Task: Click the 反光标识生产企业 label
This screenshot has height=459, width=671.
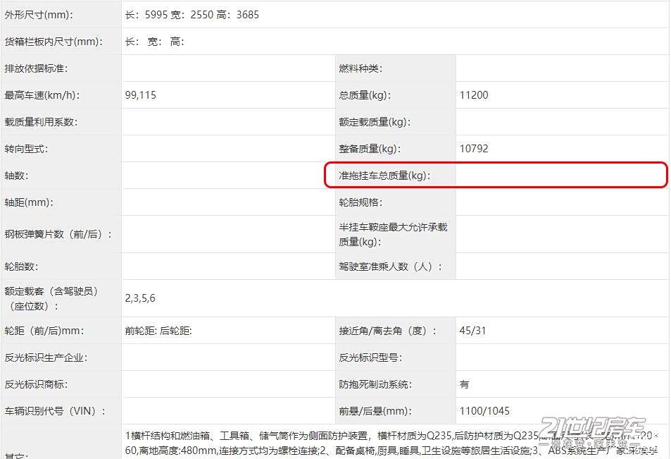Action: (46, 357)
